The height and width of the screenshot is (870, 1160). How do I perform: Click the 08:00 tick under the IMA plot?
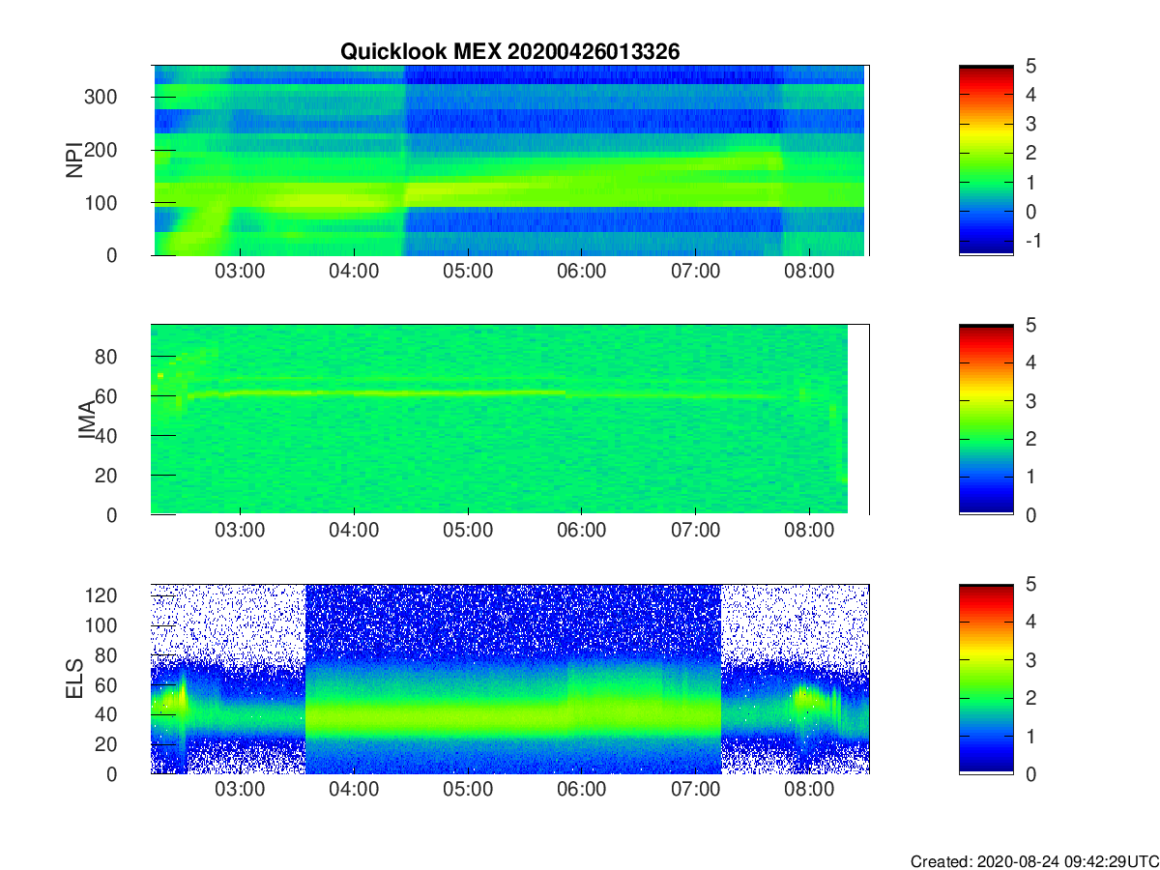pos(810,531)
